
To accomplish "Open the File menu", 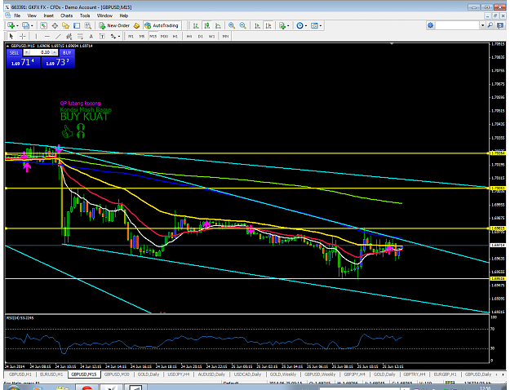I will [17, 16].
